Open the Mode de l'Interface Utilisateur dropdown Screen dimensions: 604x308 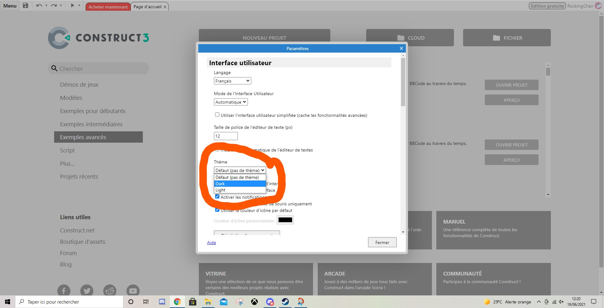coord(231,102)
